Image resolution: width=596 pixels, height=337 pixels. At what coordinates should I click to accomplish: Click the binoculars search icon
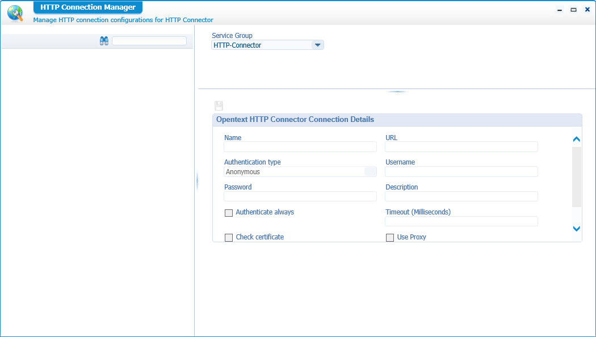[104, 41]
